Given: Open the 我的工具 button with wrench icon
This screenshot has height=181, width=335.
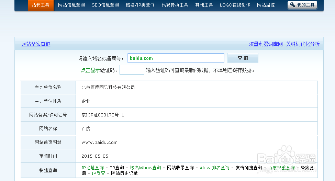Looking at the screenshot, I should (302, 5).
